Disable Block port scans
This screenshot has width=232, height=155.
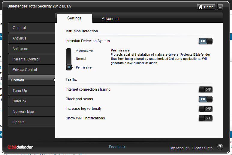[x=206, y=99]
